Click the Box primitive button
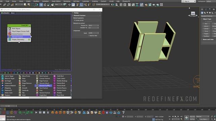This screenshot has width=216, height=121. (x=206, y=24)
